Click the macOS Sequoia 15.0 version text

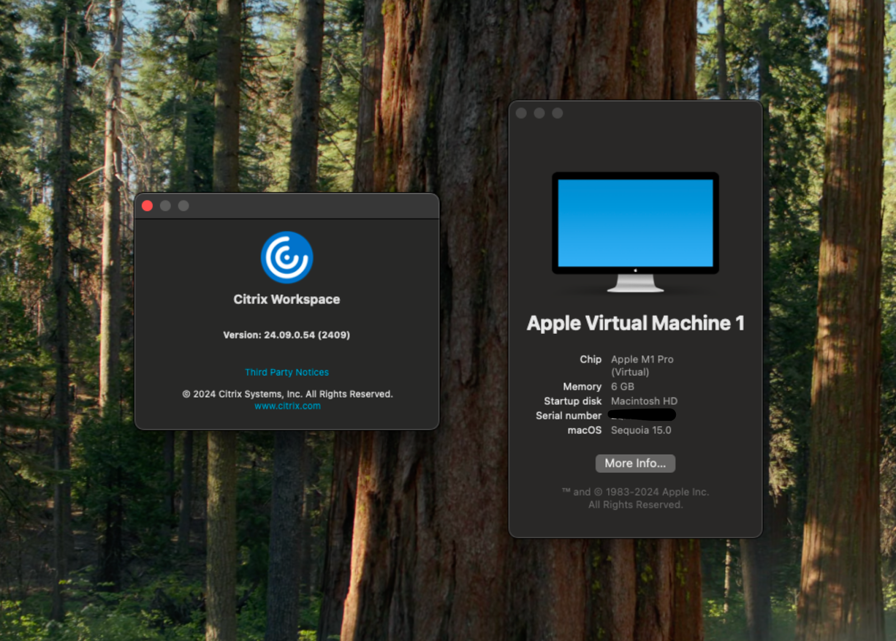click(x=641, y=430)
